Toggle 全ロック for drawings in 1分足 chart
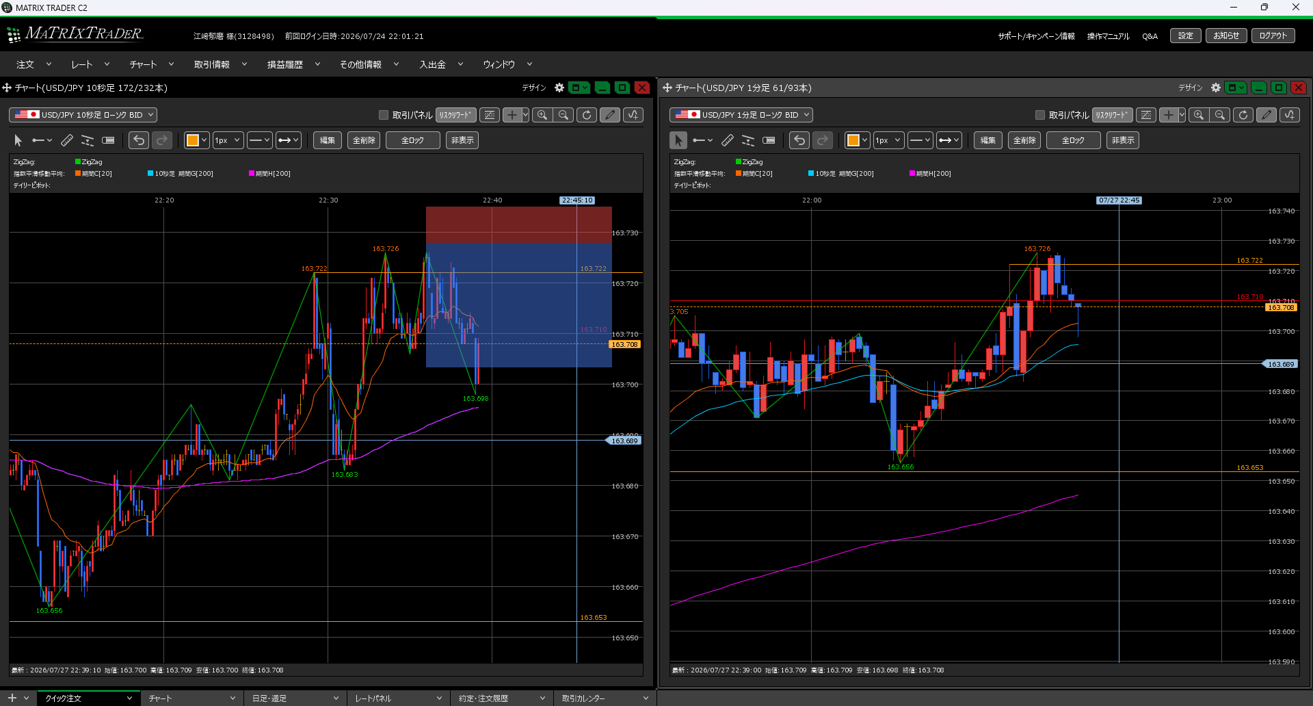The width and height of the screenshot is (1313, 706). pyautogui.click(x=1074, y=140)
